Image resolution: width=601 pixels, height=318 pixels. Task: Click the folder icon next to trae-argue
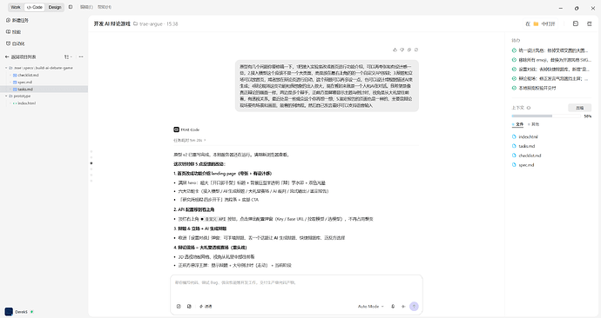[x=136, y=23]
